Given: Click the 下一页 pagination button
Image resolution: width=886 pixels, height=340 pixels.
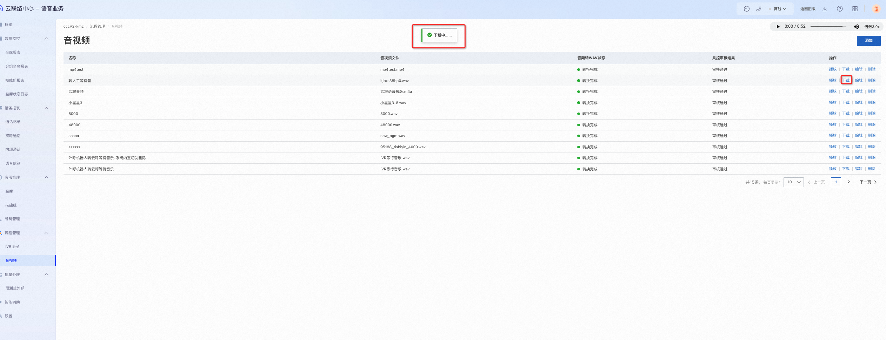Looking at the screenshot, I should [868, 182].
